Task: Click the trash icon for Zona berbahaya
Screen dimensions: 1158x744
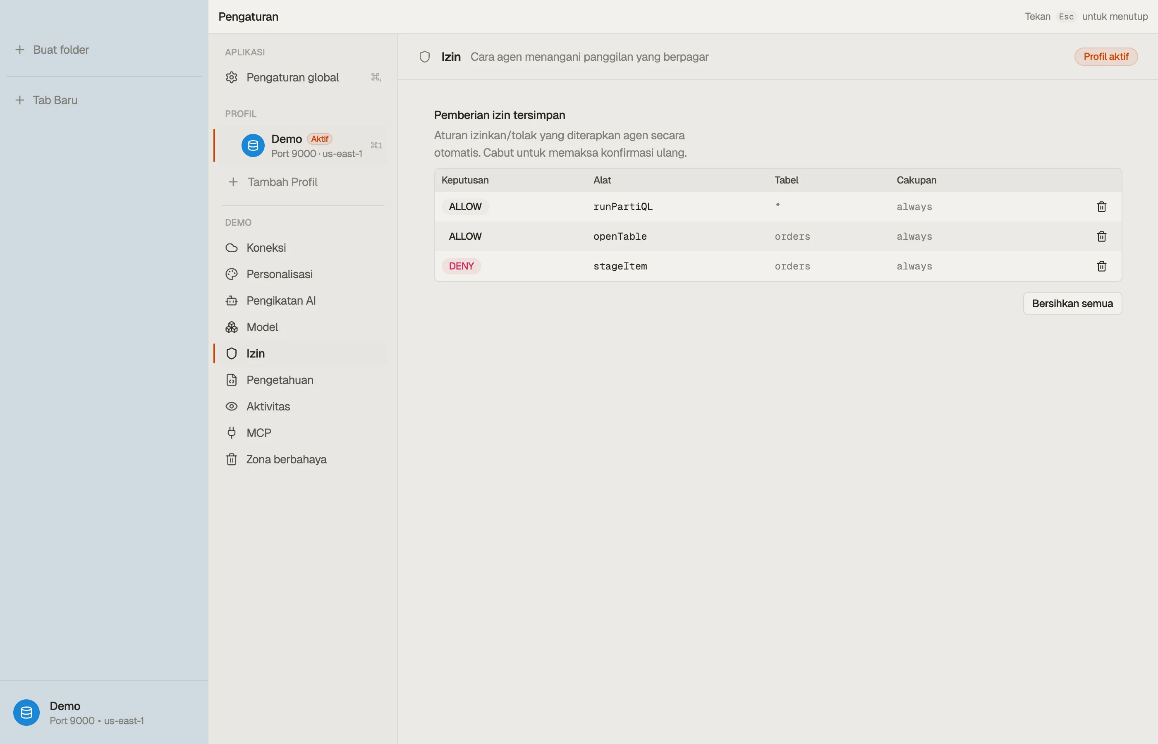Action: 232,460
